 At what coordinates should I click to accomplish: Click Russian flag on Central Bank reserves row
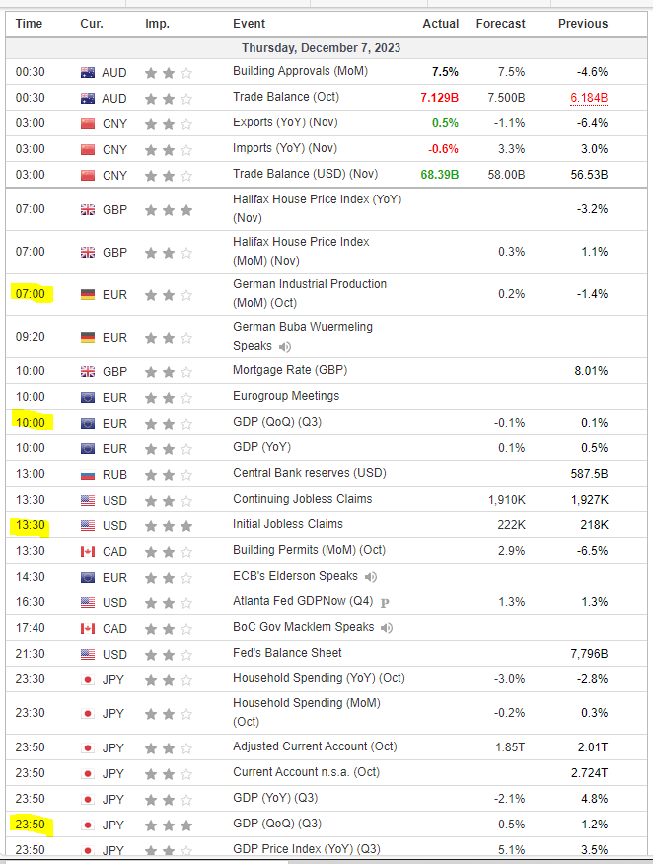pos(89,474)
